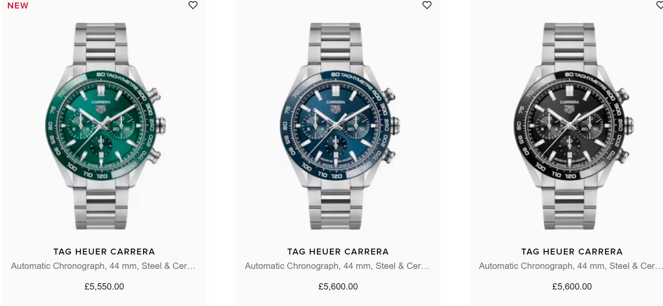The image size is (663, 306).
Task: Open the description text under blue watch
Action: 337,266
